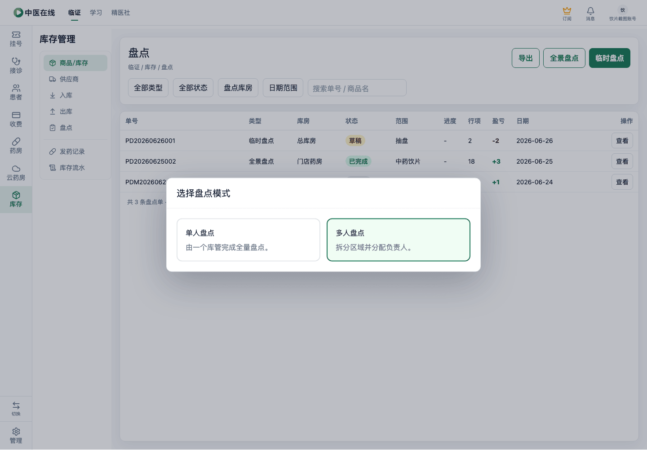Click the 状态 column header
647x450 pixels.
(x=352, y=121)
